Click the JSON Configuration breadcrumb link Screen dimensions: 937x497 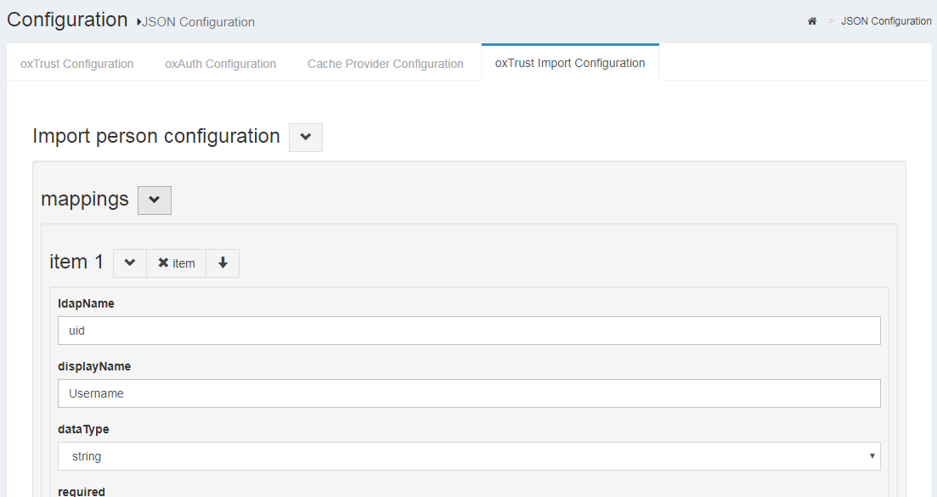pyautogui.click(x=886, y=21)
